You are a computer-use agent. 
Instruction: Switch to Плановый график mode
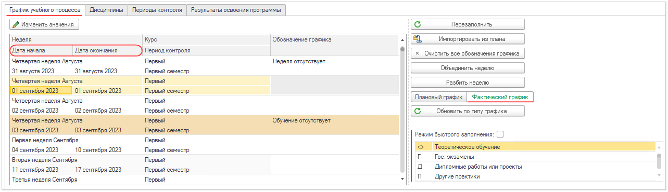point(439,97)
